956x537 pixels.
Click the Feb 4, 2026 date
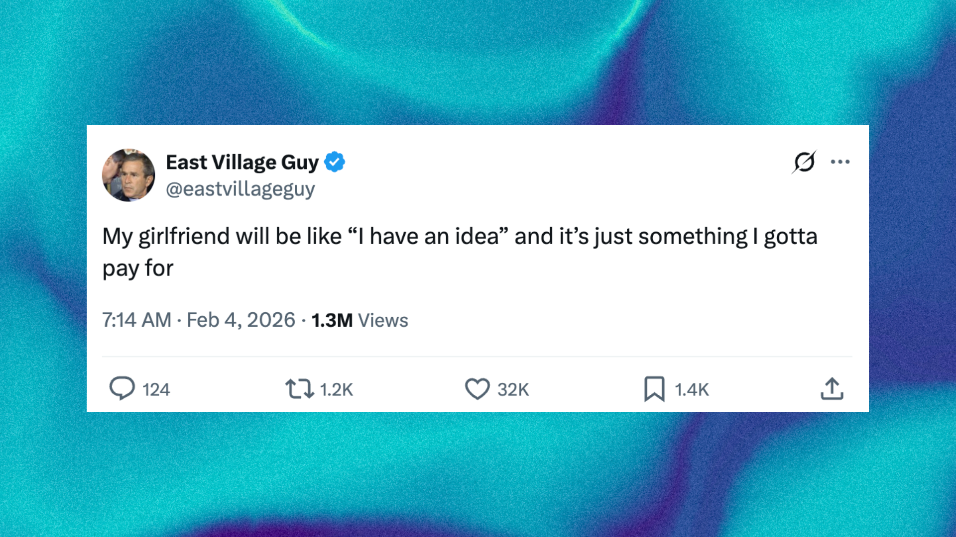tap(241, 320)
